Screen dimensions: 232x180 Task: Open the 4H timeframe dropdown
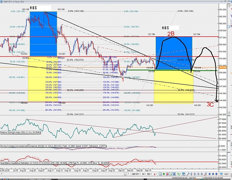pos(144,174)
